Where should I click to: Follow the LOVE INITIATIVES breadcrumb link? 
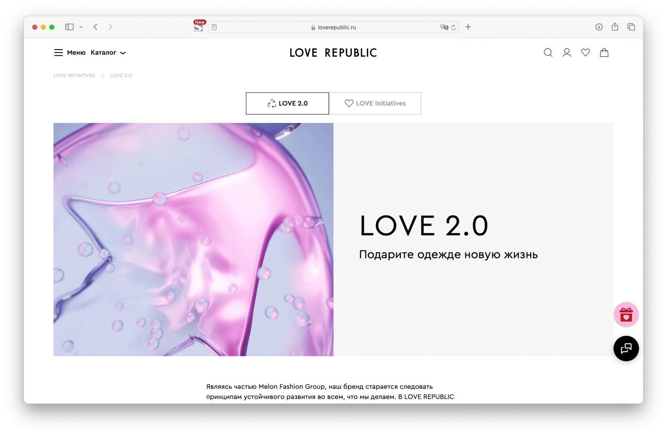pyautogui.click(x=74, y=75)
